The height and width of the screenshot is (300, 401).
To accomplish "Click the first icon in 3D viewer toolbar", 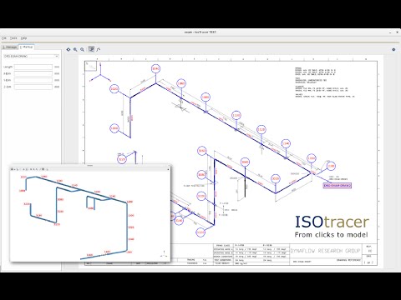I will tap(13, 169).
